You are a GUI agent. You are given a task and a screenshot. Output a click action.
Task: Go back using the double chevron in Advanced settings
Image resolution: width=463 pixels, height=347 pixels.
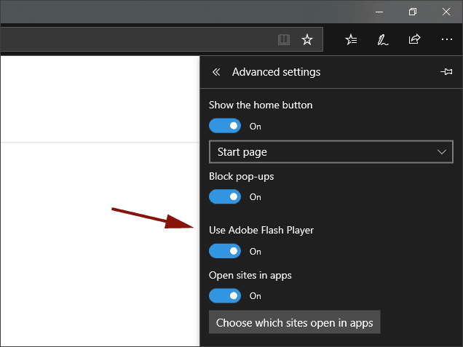(215, 72)
